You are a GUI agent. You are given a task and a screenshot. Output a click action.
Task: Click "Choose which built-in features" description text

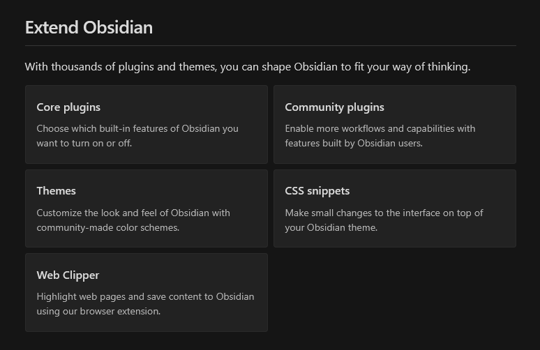[x=137, y=129]
